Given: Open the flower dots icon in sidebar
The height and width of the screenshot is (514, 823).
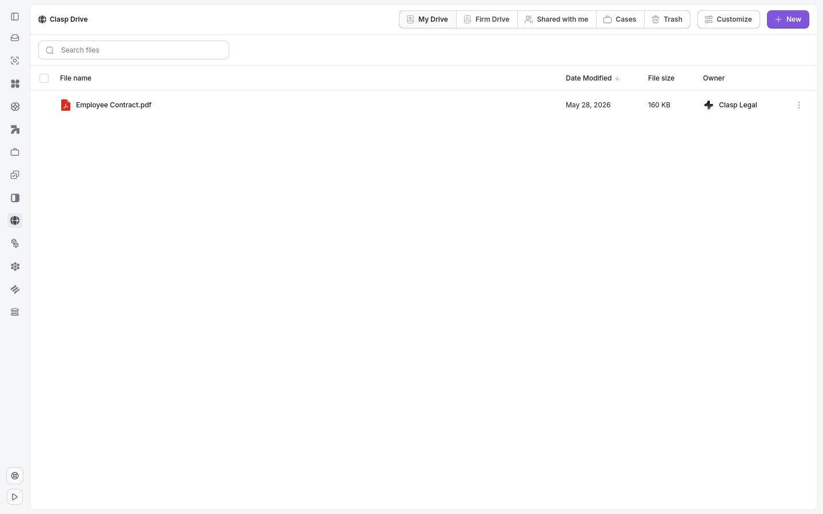Looking at the screenshot, I should pyautogui.click(x=15, y=266).
